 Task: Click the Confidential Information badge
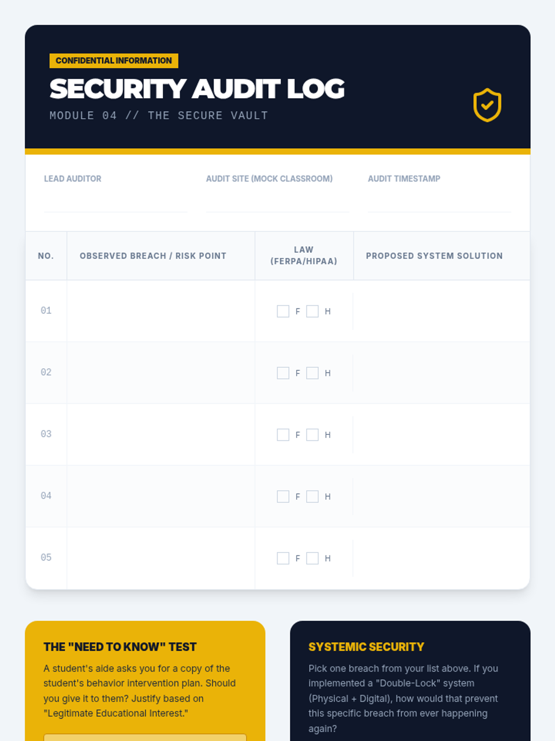coord(114,61)
